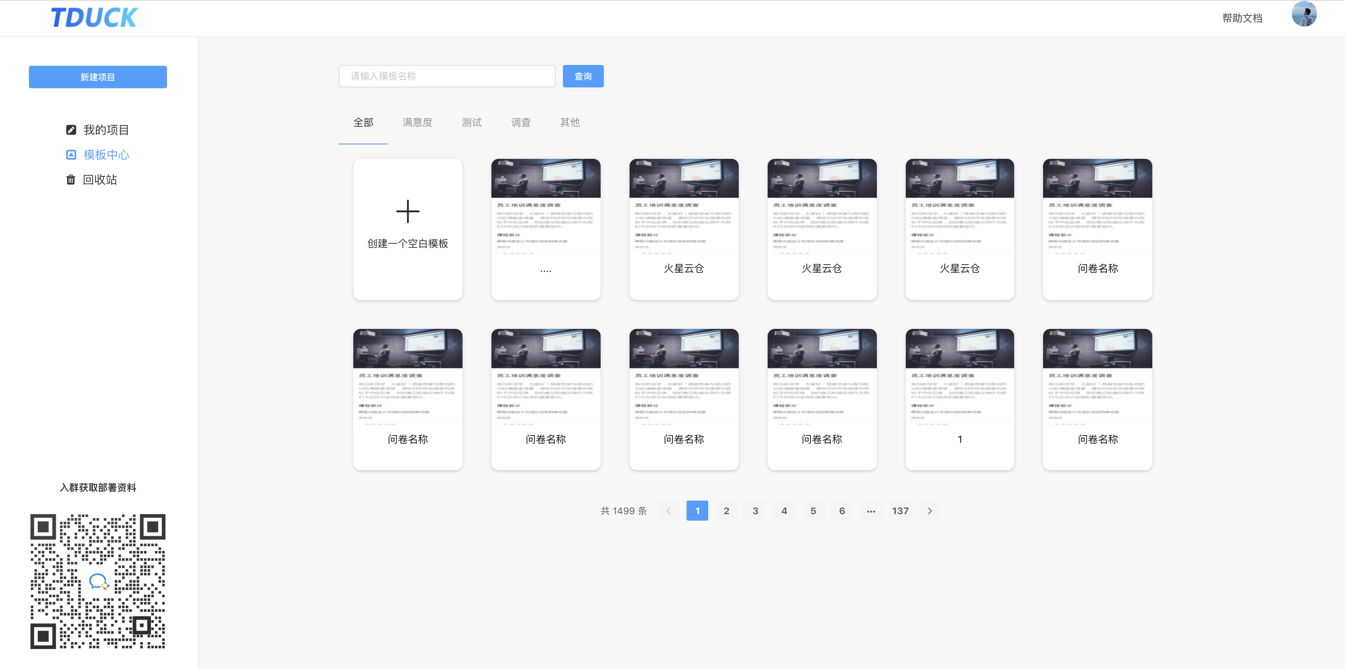Focus the template name search field
Viewport: 1345px width, 669px height.
(x=447, y=77)
